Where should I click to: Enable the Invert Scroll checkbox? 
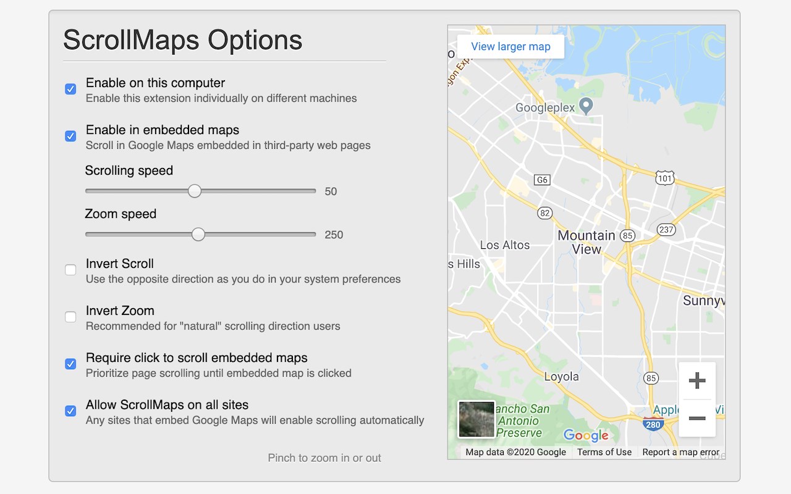click(x=70, y=270)
